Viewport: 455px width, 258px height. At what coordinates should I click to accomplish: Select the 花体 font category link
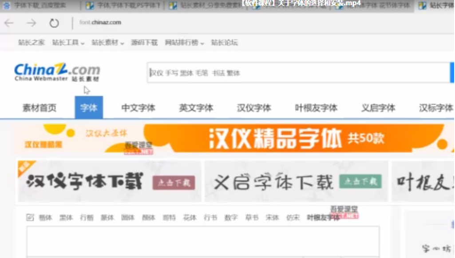pyautogui.click(x=190, y=217)
